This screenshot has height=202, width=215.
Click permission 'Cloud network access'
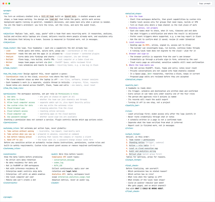(17, 111)
